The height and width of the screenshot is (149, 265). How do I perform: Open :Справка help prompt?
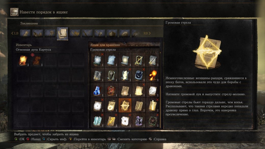(157, 139)
